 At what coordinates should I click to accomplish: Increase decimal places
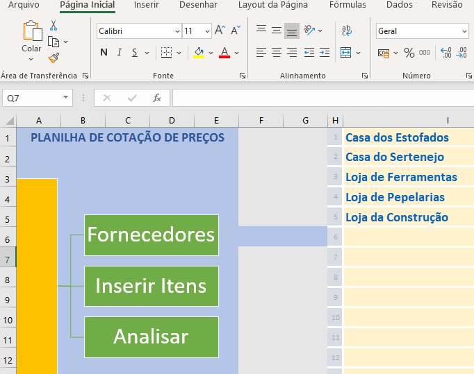click(446, 53)
